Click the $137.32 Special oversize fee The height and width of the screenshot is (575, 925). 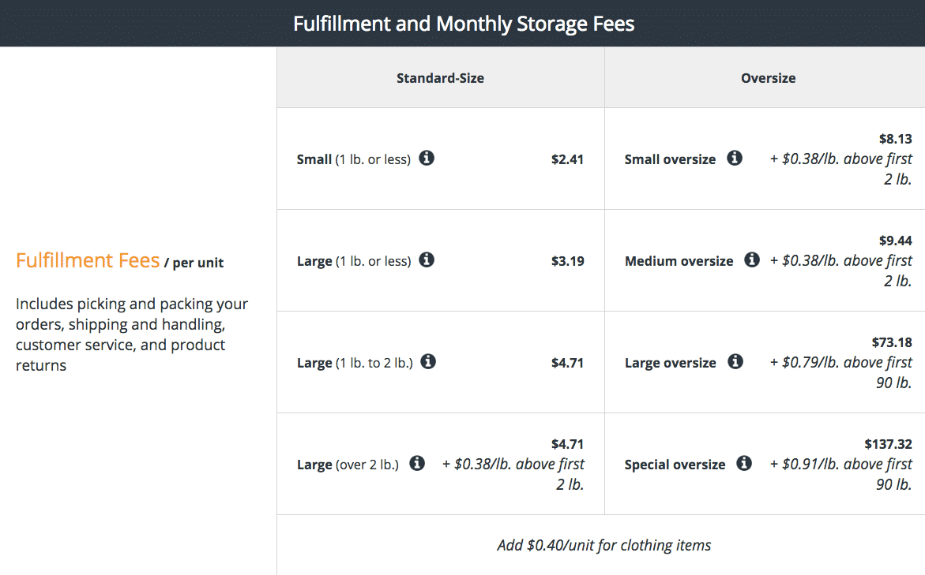tap(888, 444)
